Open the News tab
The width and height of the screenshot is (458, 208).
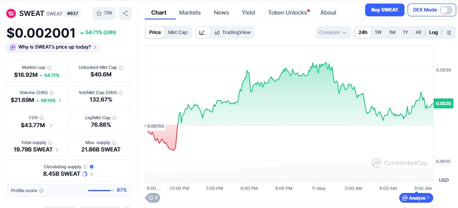tap(221, 12)
